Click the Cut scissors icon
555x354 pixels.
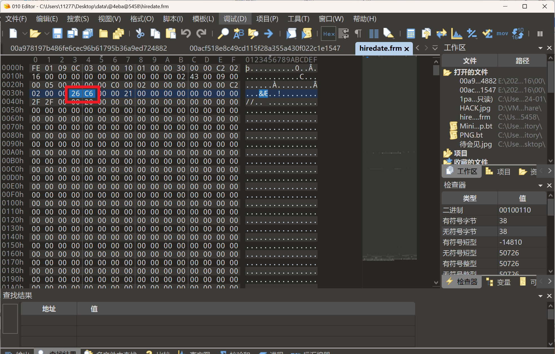pyautogui.click(x=140, y=34)
